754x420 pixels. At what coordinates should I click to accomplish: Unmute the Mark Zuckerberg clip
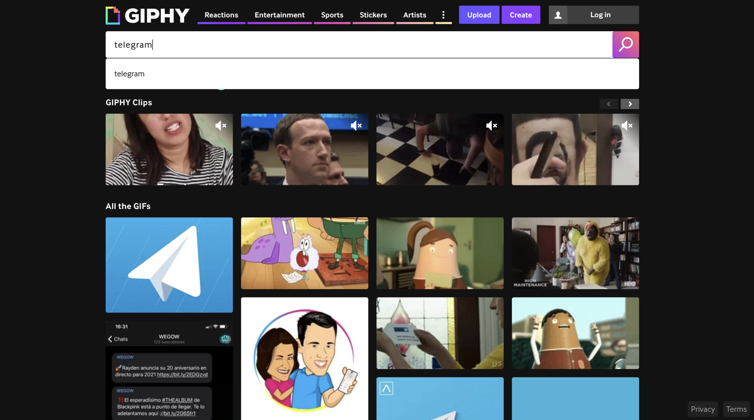pyautogui.click(x=356, y=125)
